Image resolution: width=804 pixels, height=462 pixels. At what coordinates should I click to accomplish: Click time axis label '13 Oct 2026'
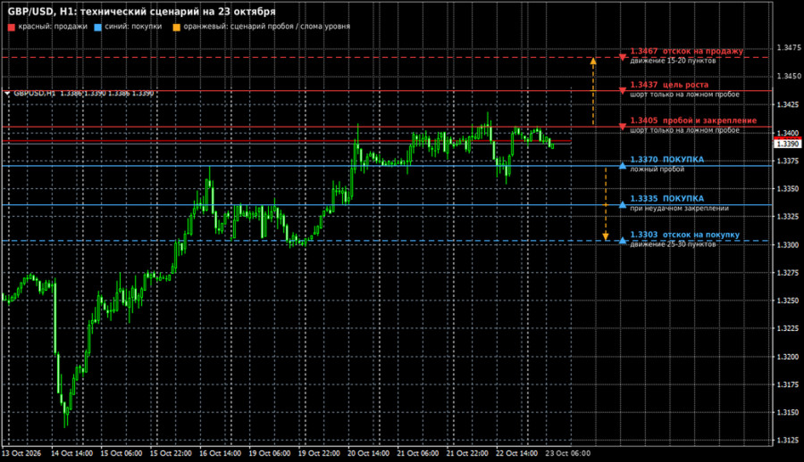[21, 453]
